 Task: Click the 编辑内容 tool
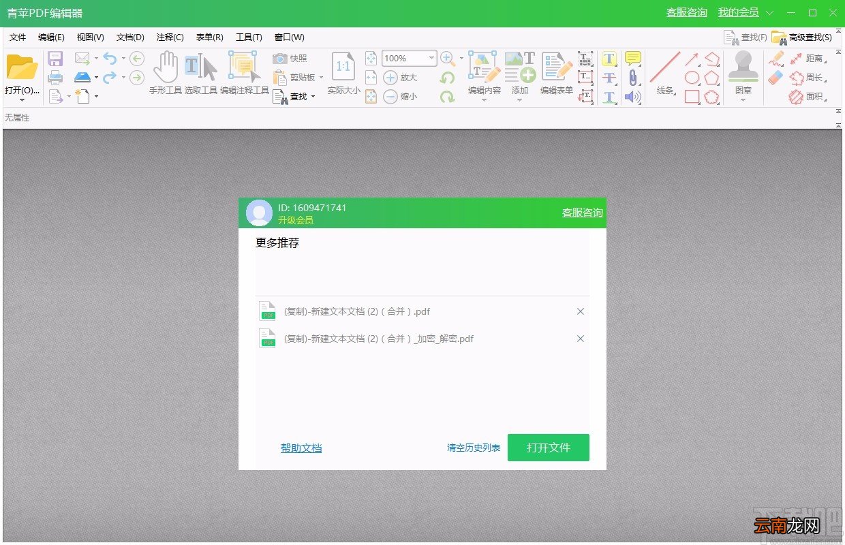point(485,74)
